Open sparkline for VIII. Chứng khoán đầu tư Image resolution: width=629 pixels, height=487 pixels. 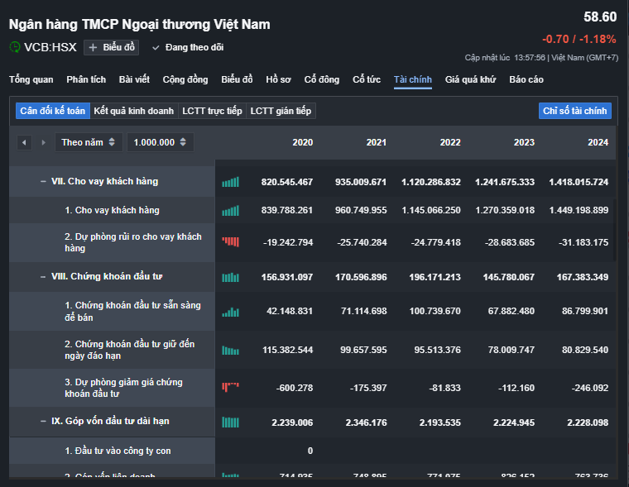[x=230, y=277]
